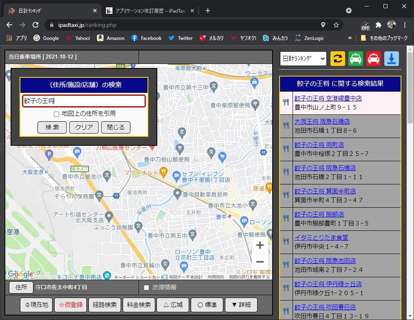Enable the 渋滞情報 checkbox

click(146, 287)
